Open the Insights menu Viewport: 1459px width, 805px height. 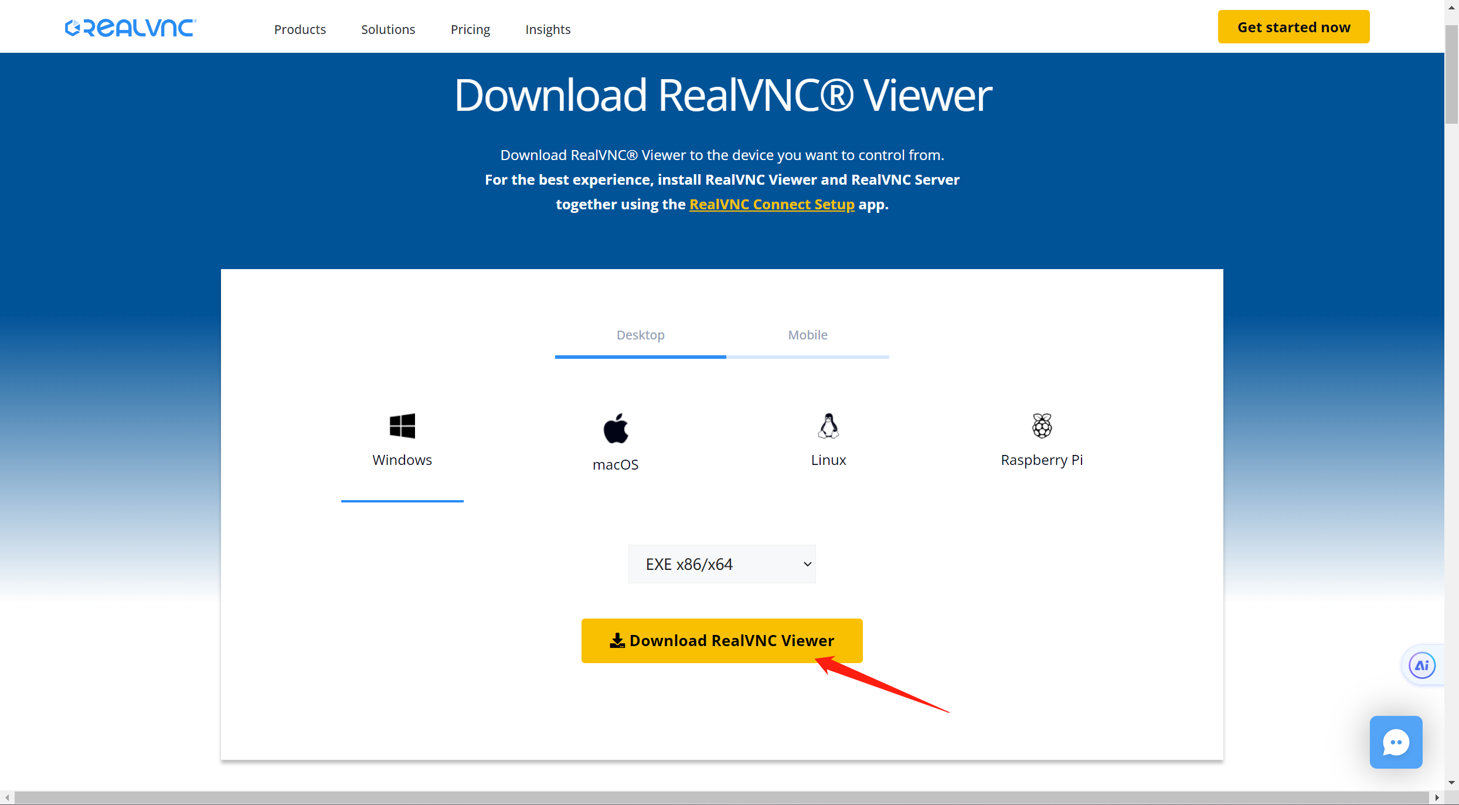pyautogui.click(x=547, y=29)
